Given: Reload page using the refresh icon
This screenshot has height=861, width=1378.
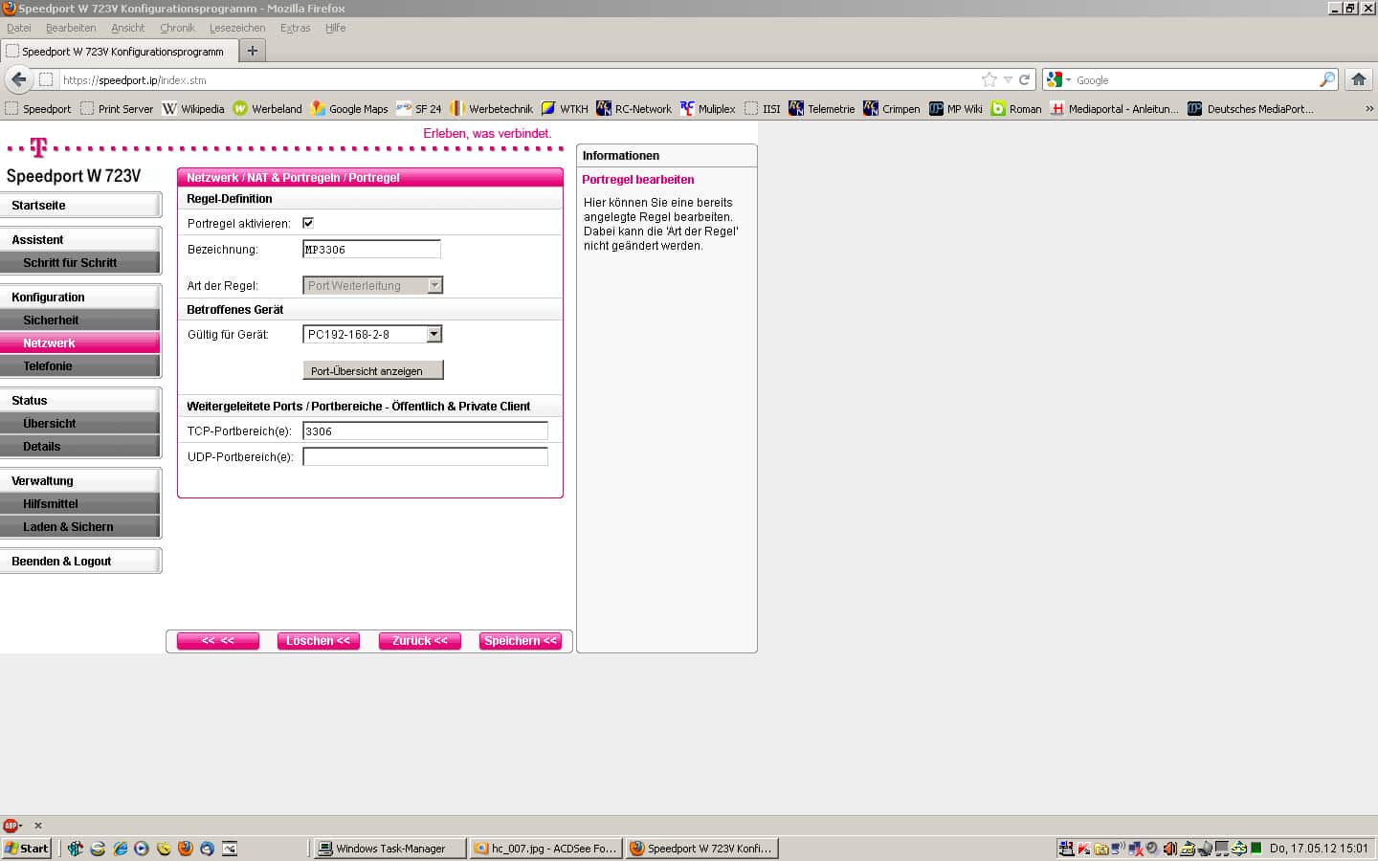Looking at the screenshot, I should 1024,79.
